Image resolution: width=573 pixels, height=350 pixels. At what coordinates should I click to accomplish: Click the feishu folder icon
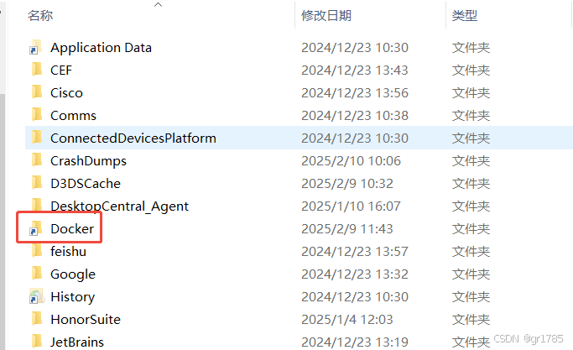coord(37,250)
